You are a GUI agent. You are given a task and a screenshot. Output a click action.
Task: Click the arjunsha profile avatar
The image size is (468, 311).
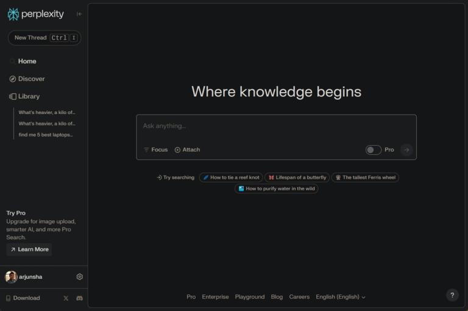point(11,277)
